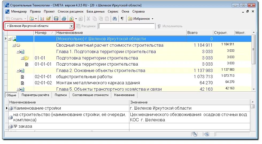Click the grayed fax/print preview icon
The image size is (262, 144).
81,19
